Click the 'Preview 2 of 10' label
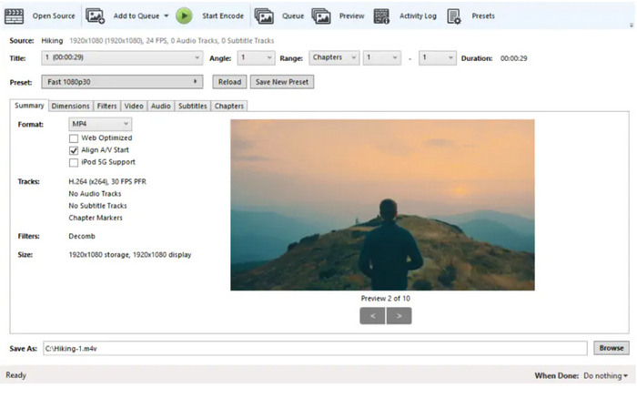The width and height of the screenshot is (637, 398). pyautogui.click(x=386, y=299)
